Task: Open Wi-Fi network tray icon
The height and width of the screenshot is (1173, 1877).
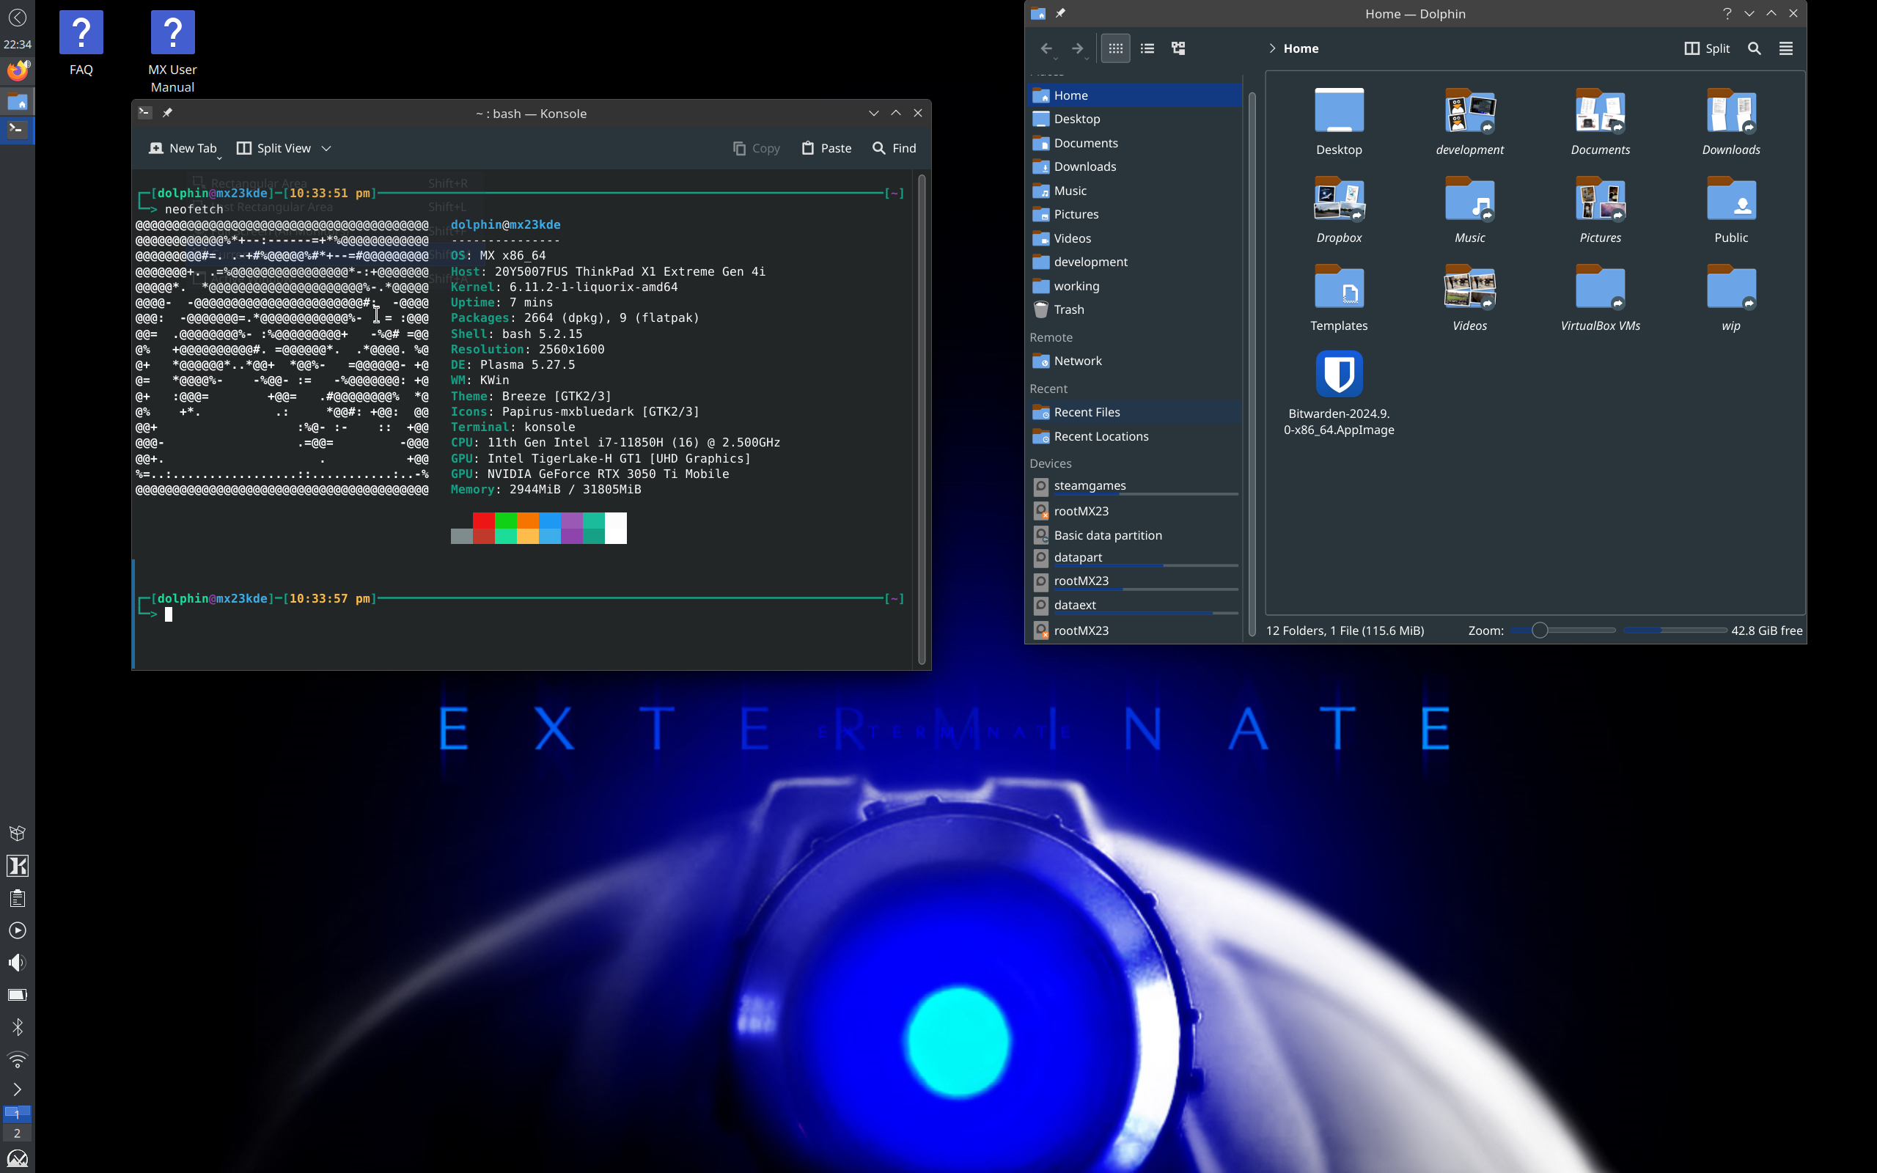Action: click(x=17, y=1059)
